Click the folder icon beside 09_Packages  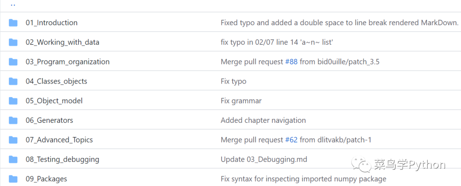[13, 179]
